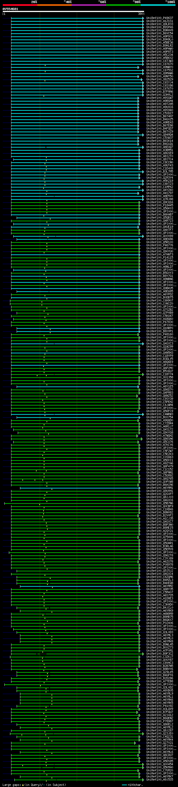The width and height of the screenshot is (178, 787).
Task: Choose the entry UniRef100_C5XDZ7
Action: click(x=160, y=113)
